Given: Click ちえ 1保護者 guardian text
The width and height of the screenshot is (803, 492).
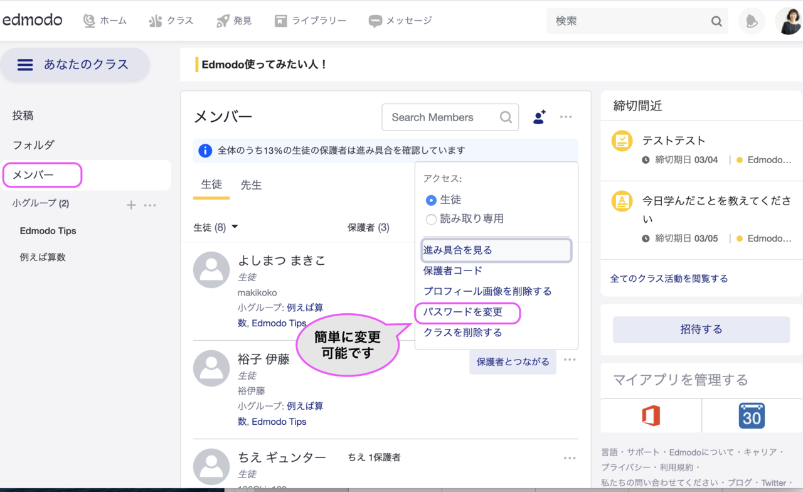Looking at the screenshot, I should tap(374, 457).
